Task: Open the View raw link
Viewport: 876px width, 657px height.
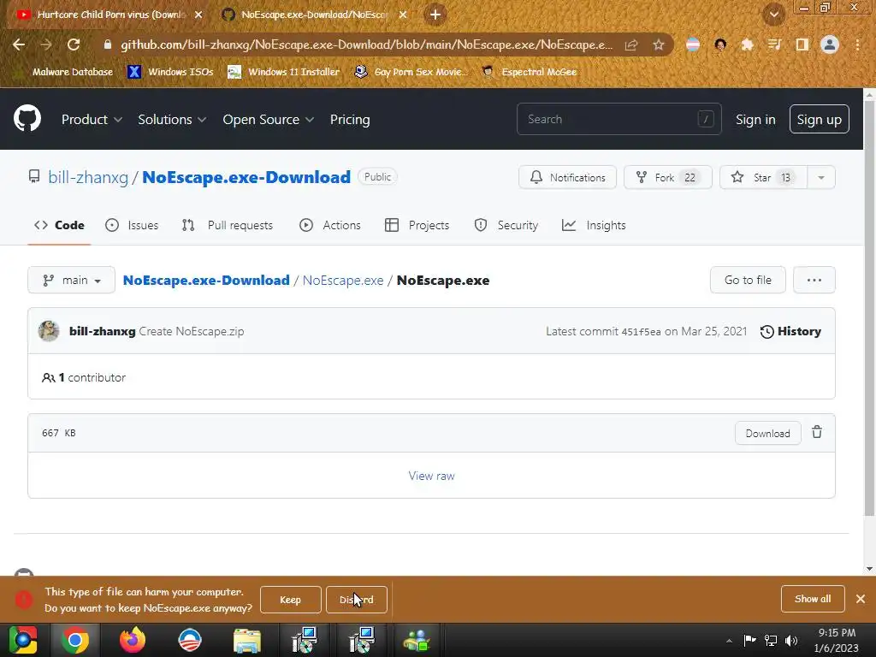Action: coord(431,476)
